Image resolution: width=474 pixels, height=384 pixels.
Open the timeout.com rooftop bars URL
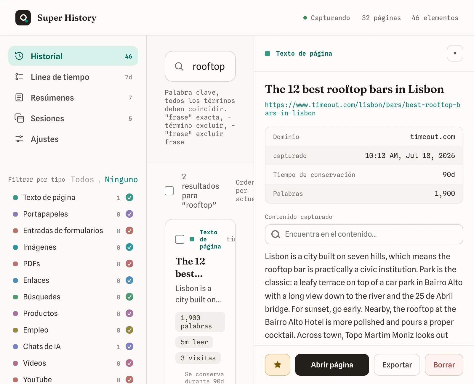363,109
